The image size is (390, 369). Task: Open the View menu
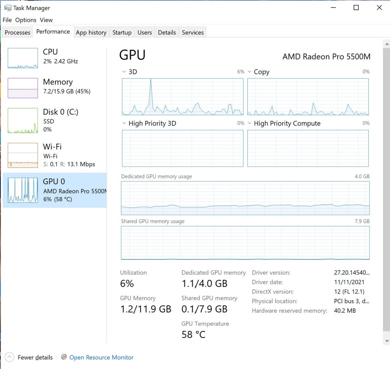coord(46,20)
